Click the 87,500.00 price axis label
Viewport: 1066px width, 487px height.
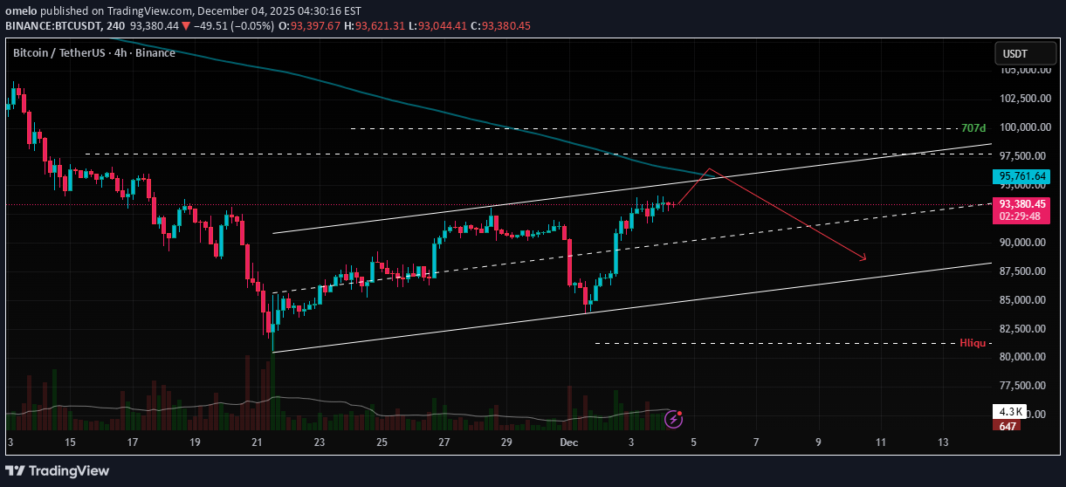(x=1024, y=271)
